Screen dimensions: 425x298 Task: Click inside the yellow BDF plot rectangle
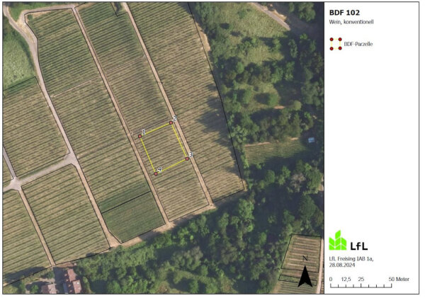164,148
